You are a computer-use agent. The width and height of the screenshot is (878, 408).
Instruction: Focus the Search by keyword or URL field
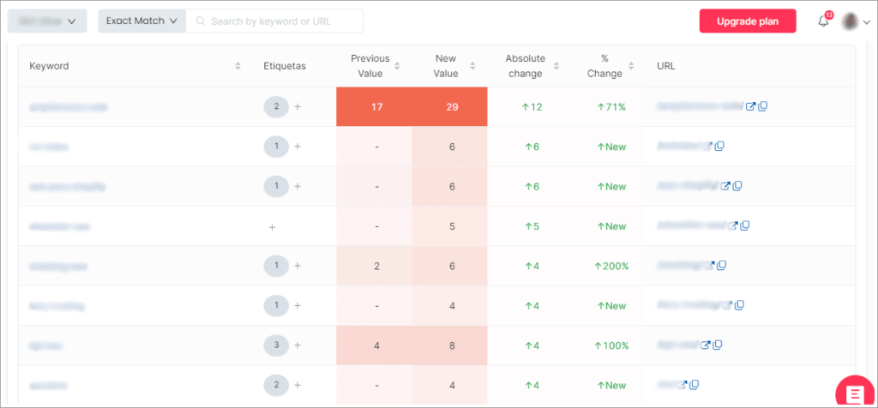click(274, 21)
